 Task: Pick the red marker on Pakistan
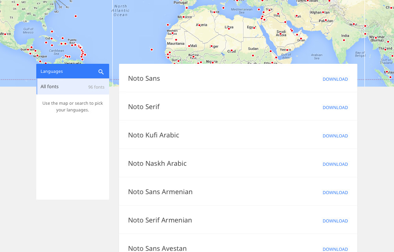click(x=326, y=20)
